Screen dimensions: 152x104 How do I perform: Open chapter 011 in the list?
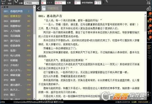pyautogui.click(x=17, y=60)
